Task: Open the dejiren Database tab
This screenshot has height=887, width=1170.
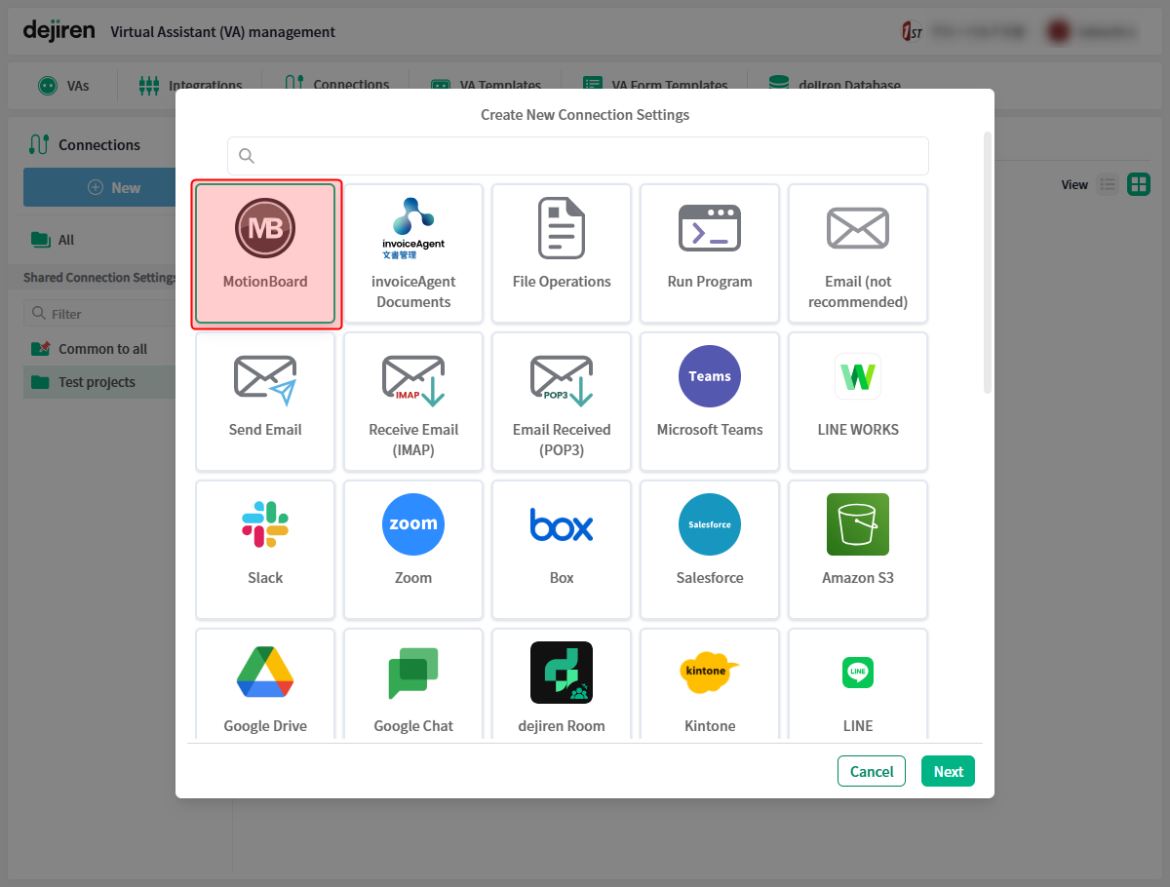Action: (835, 86)
